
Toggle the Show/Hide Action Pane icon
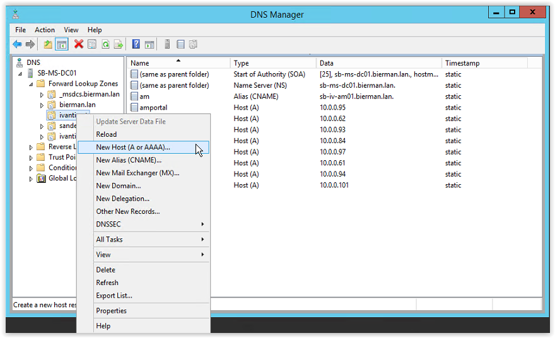pyautogui.click(x=149, y=44)
